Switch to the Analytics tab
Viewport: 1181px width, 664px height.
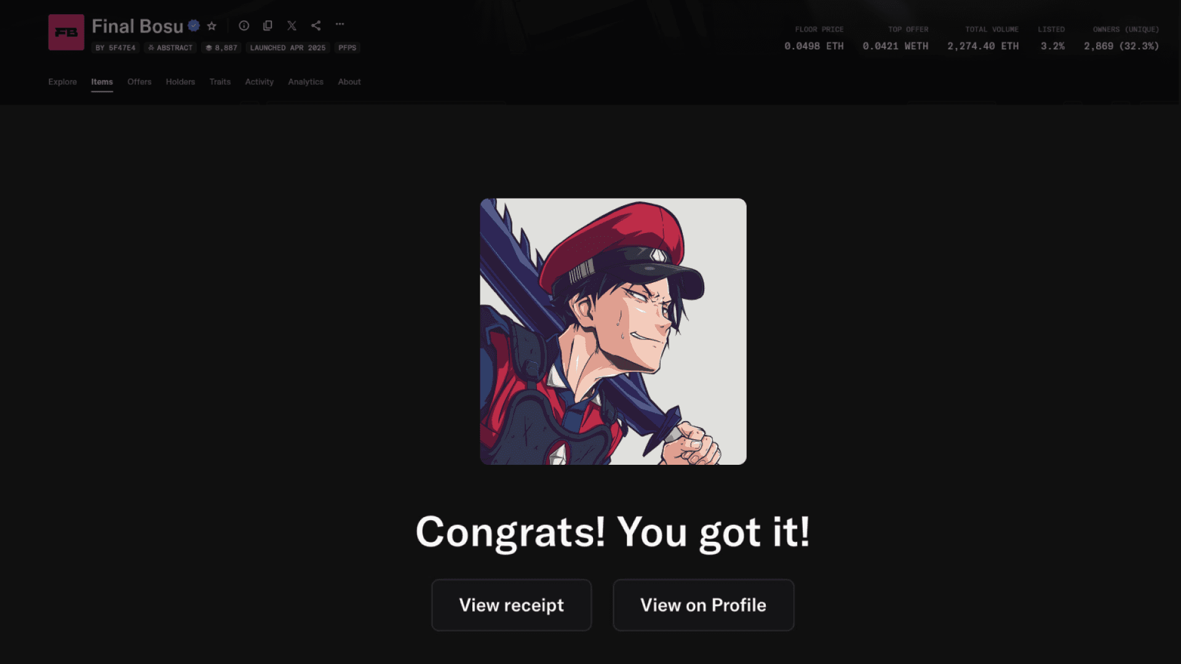306,82
